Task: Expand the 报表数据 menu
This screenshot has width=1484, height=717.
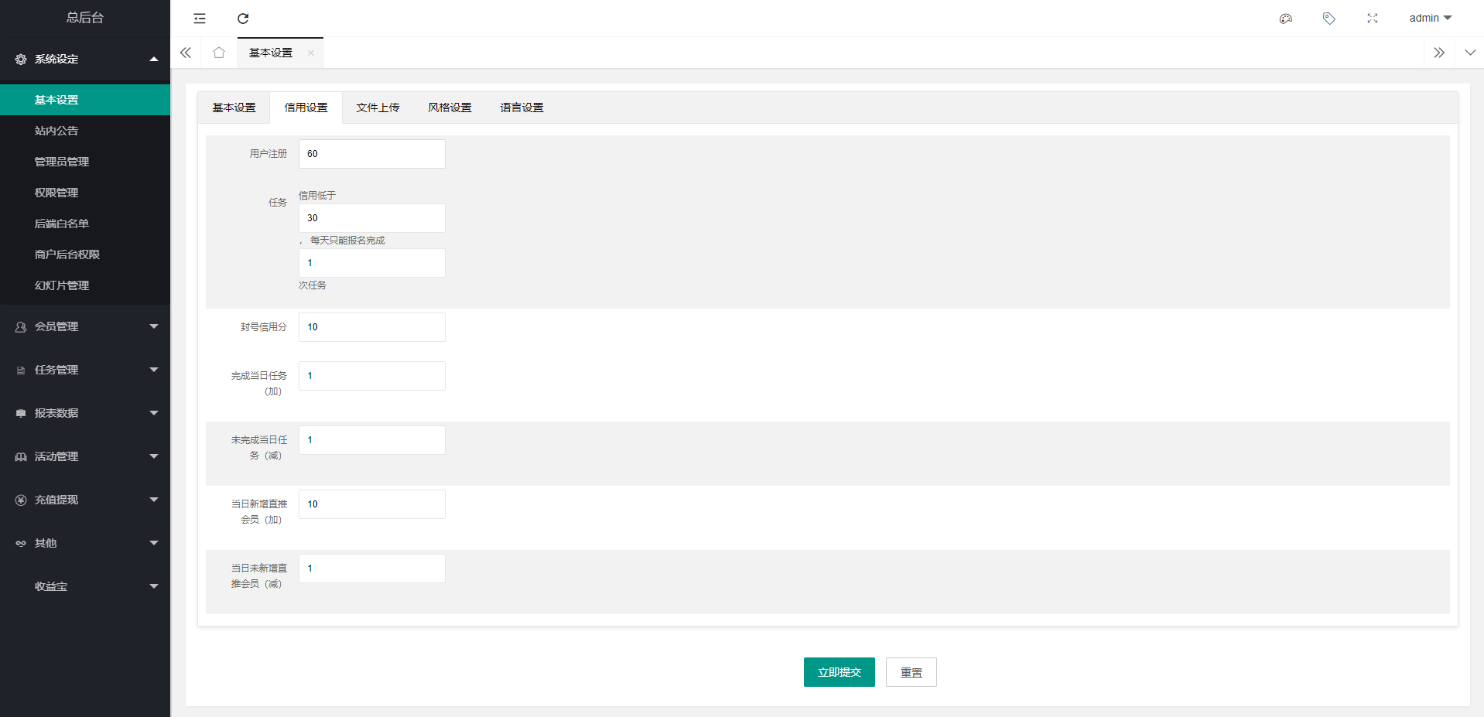Action: click(85, 413)
